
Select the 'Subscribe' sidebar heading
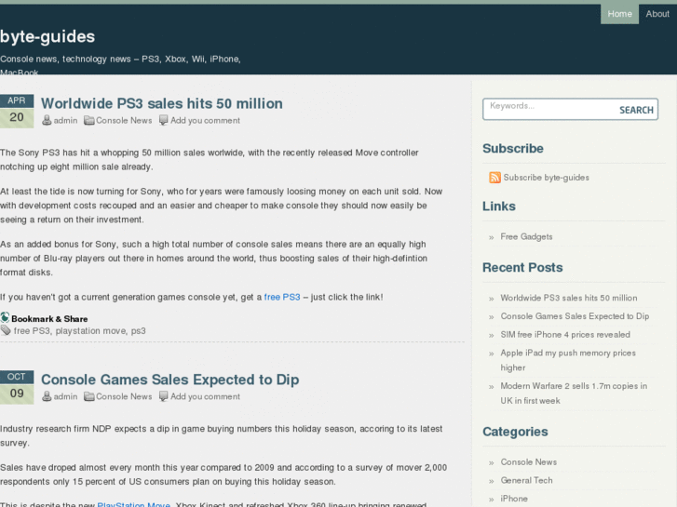(x=513, y=149)
